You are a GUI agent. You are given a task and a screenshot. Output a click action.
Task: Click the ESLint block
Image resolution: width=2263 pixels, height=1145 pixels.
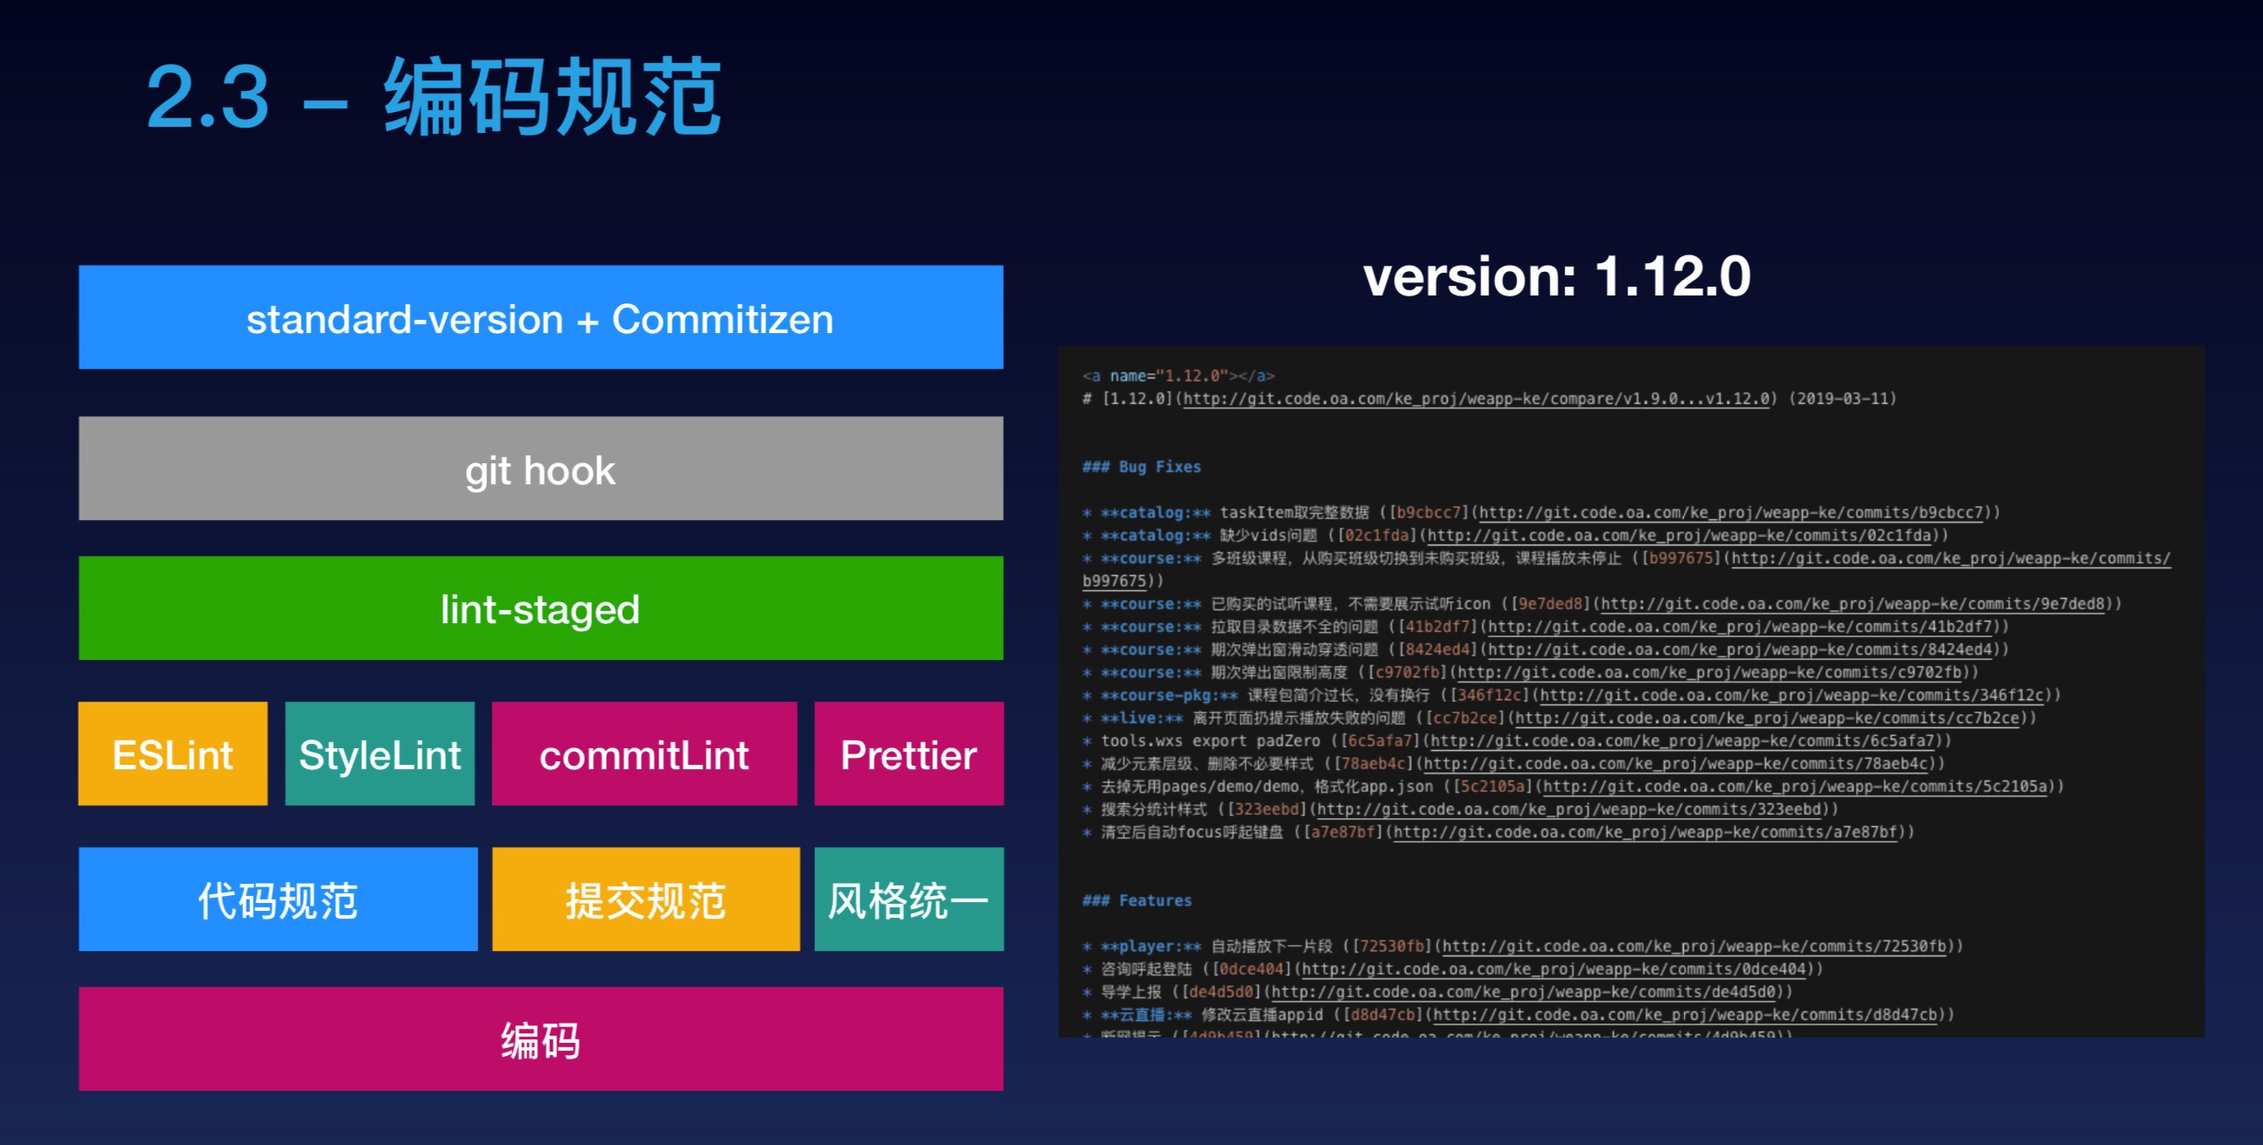(172, 755)
